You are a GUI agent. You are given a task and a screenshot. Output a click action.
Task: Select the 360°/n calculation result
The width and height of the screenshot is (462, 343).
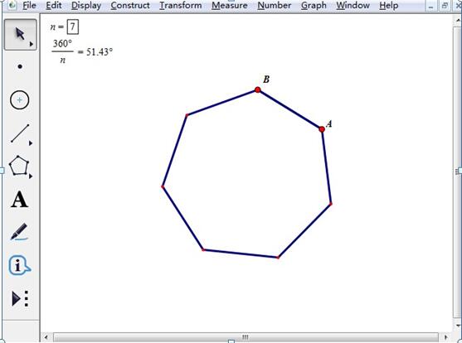pos(82,52)
